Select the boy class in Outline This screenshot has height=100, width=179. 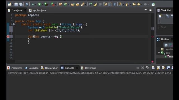click(x=168, y=53)
